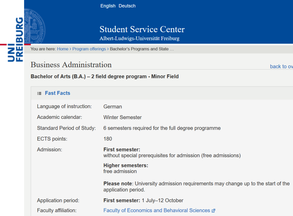Click Standard Period of Study label
The height and width of the screenshot is (216, 293).
pyautogui.click(x=66, y=128)
